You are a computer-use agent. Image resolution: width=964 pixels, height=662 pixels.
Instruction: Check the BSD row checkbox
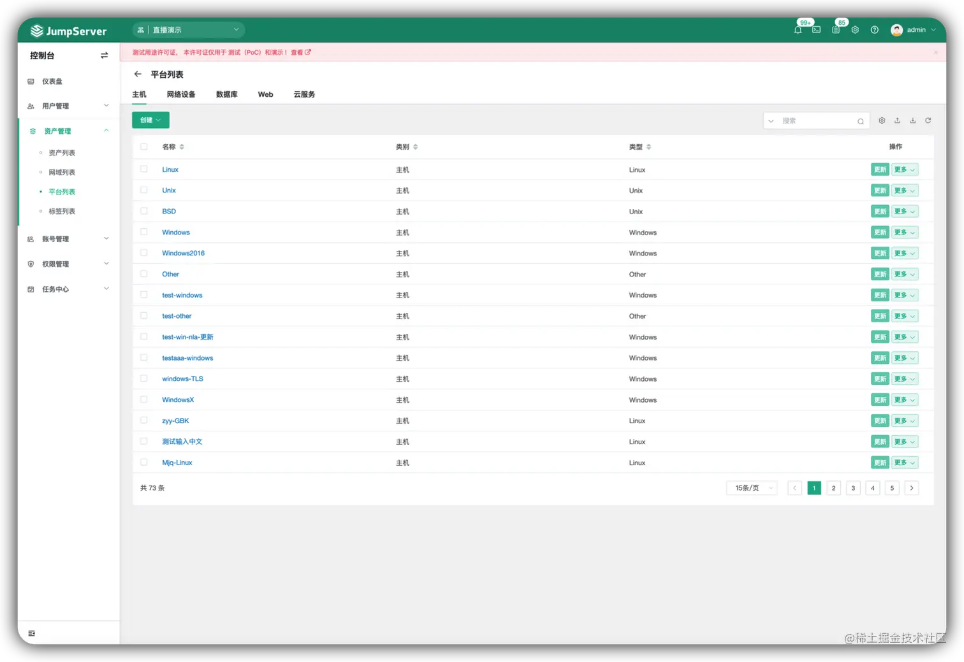pyautogui.click(x=144, y=212)
